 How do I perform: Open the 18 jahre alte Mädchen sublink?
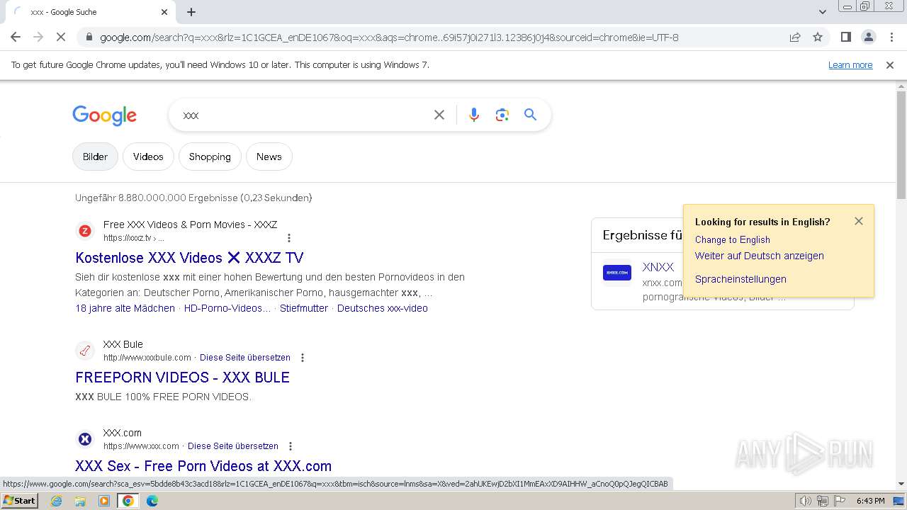coord(125,308)
